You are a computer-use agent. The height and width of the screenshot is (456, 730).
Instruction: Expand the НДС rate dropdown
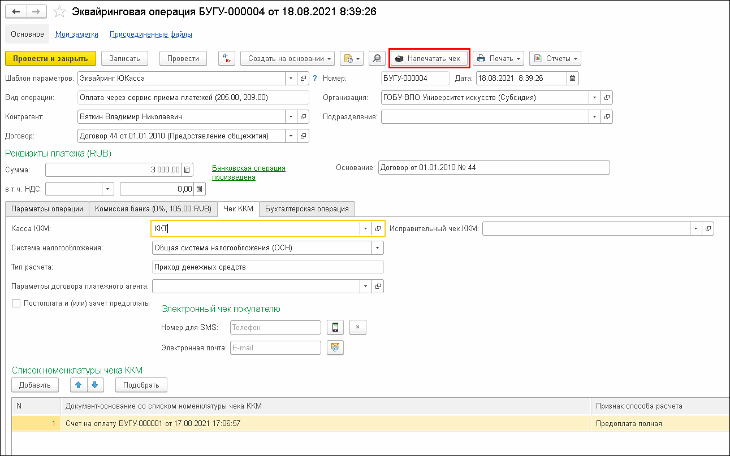(x=108, y=189)
